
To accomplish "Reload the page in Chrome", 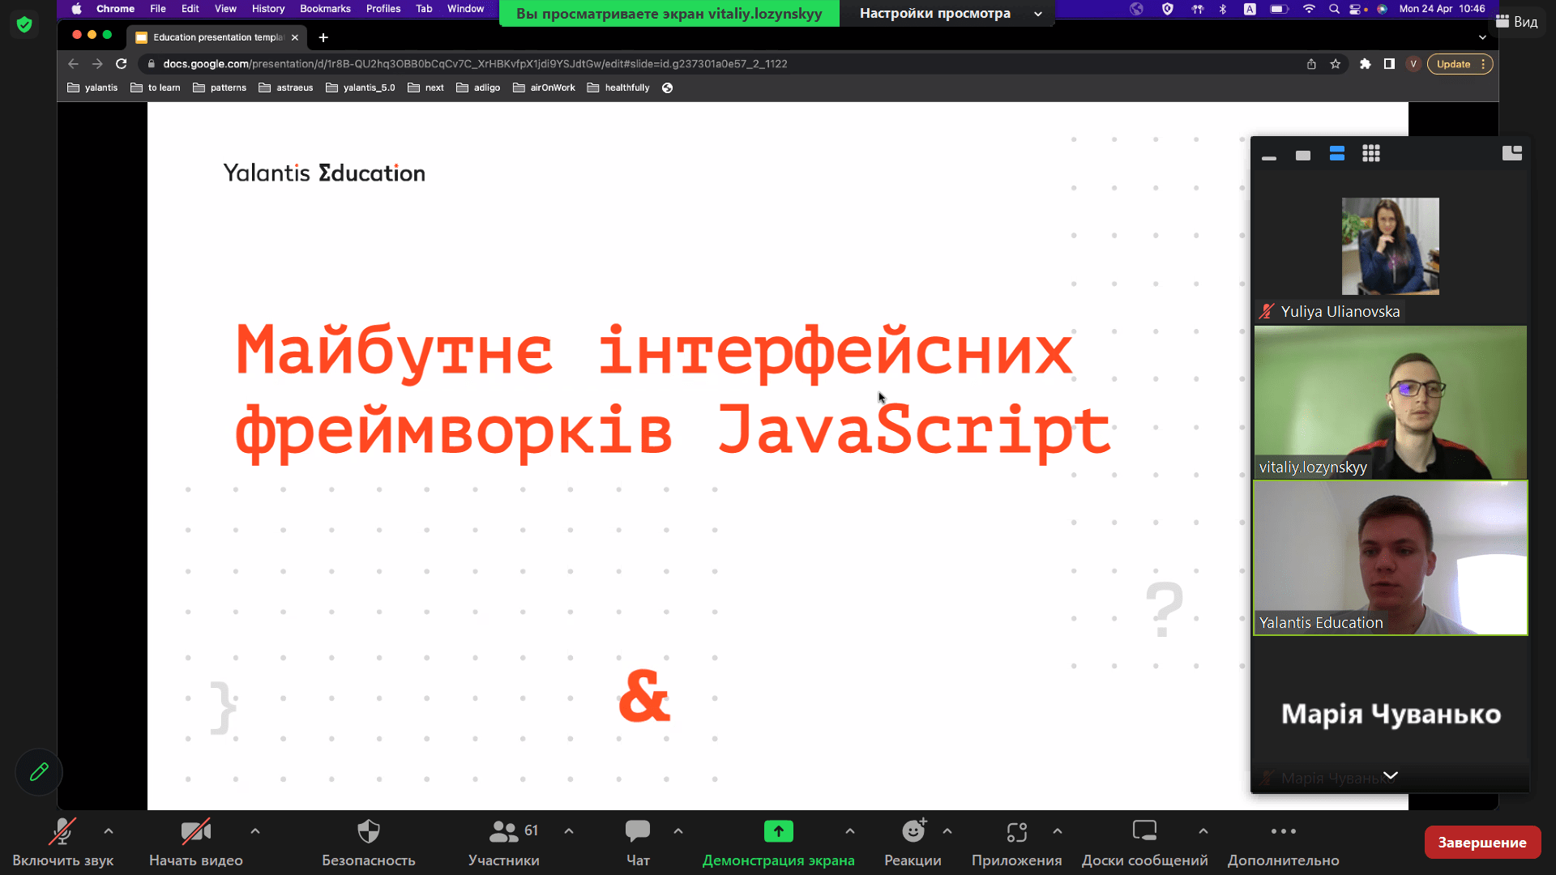I will click(x=122, y=64).
